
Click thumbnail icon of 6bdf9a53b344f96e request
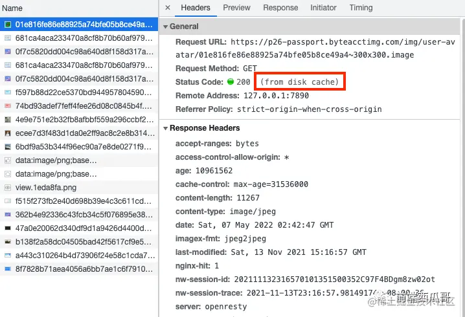(8, 147)
